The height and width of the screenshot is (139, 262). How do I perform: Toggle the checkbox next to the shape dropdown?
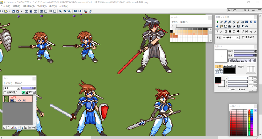pyautogui.click(x=243, y=37)
